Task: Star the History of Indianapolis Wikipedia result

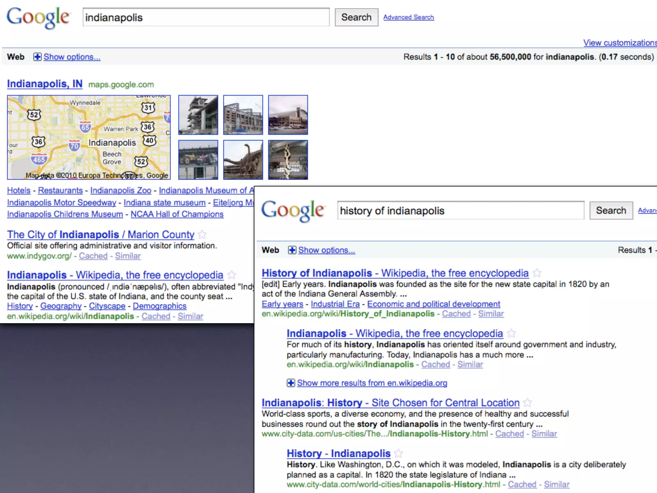Action: pos(537,273)
